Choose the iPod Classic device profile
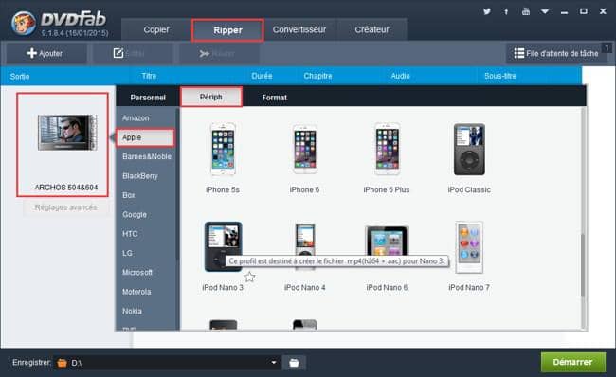 pyautogui.click(x=469, y=158)
